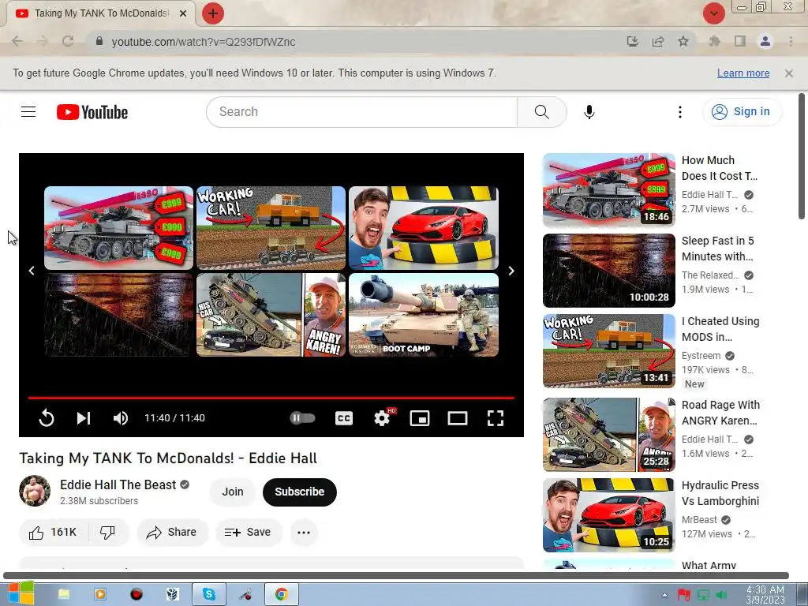Viewport: 808px width, 606px height.
Task: Open more actions ellipsis under video
Action: (304, 533)
